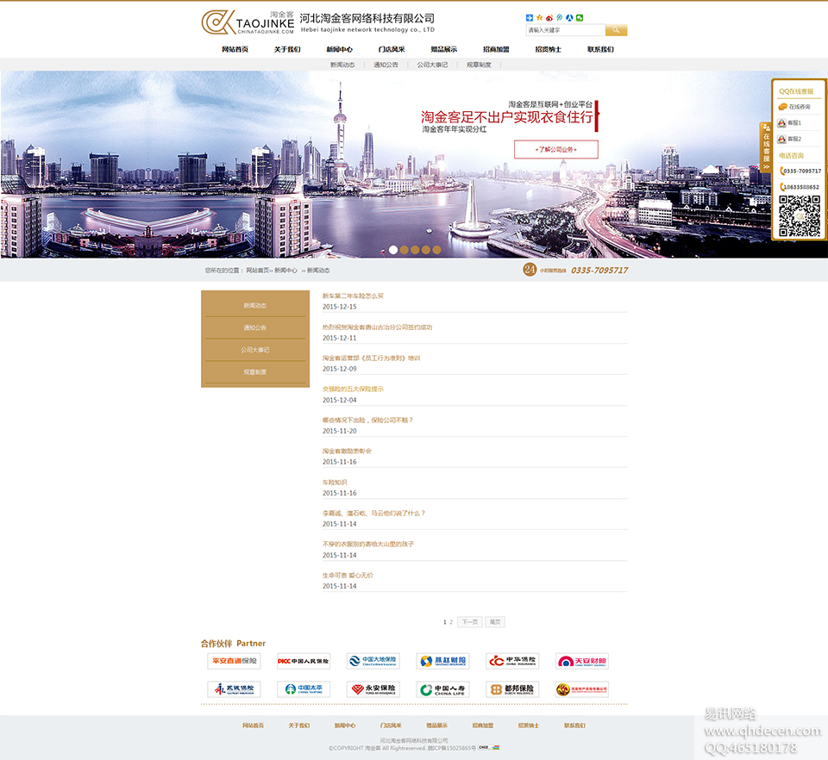Click the 了解公司业务 banner button
This screenshot has height=760, width=828.
click(x=555, y=149)
